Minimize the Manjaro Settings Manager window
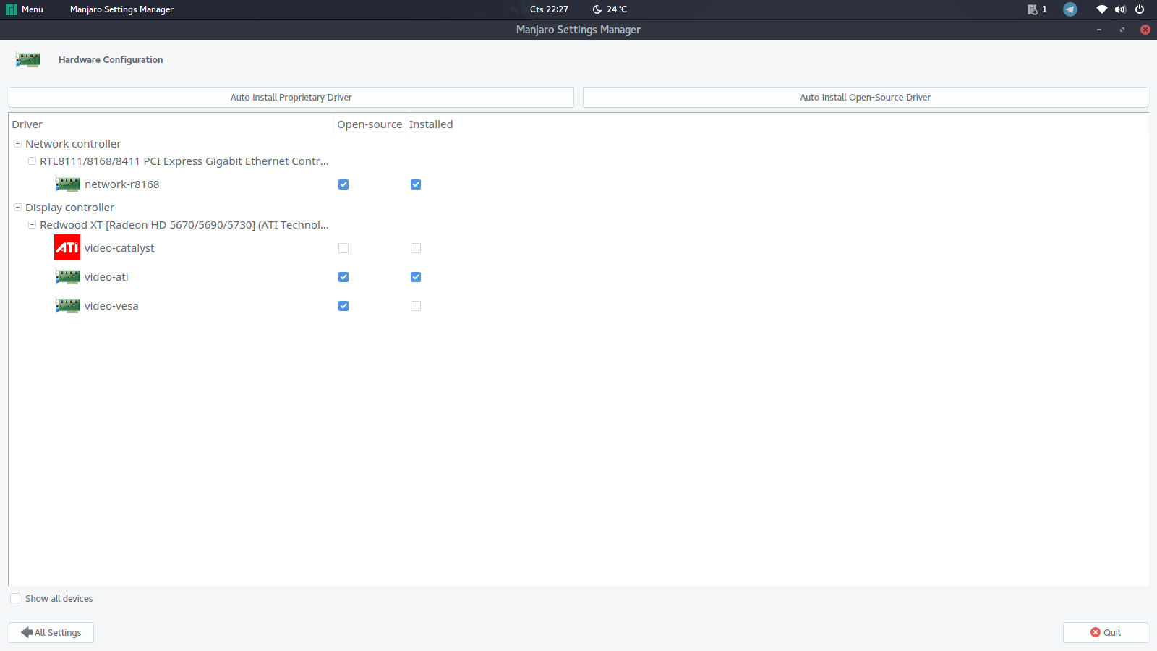The image size is (1157, 651). tap(1099, 30)
